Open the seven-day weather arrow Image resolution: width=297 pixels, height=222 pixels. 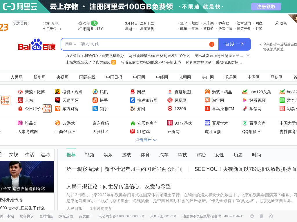tap(60, 29)
